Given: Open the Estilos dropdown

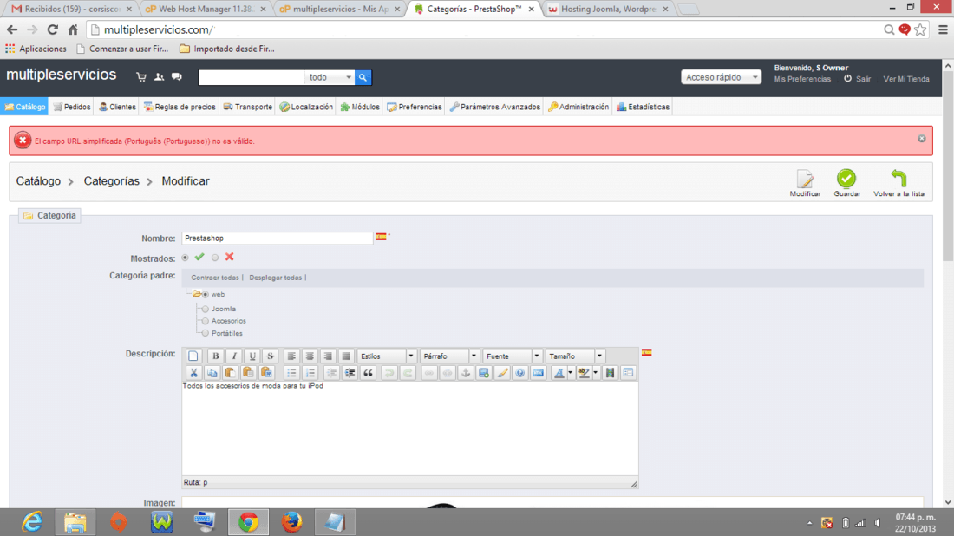Looking at the screenshot, I should point(386,356).
